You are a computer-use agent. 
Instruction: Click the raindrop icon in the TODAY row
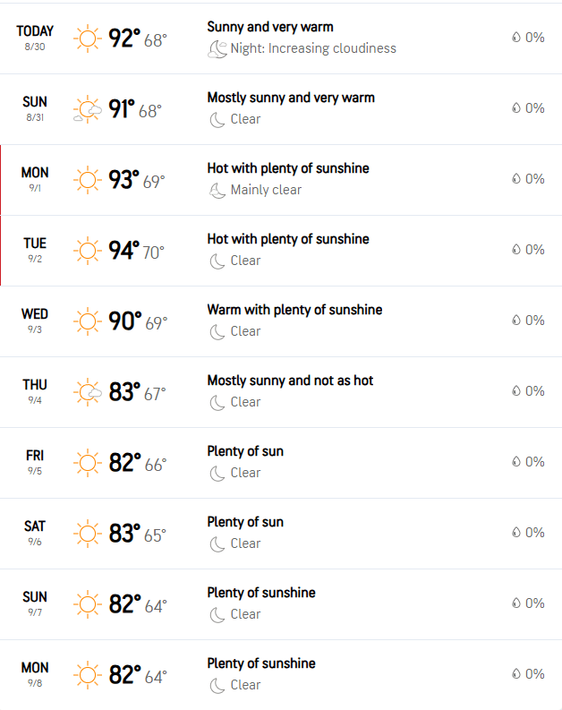pos(516,38)
